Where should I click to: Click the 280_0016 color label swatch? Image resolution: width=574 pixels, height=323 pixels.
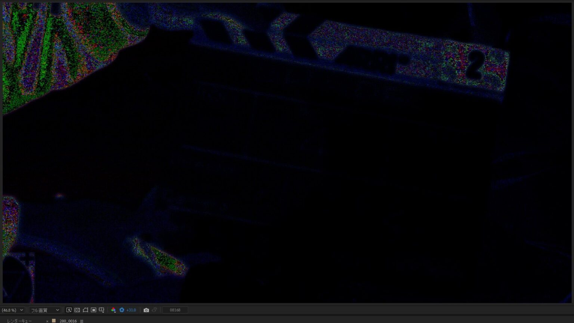[53, 321]
